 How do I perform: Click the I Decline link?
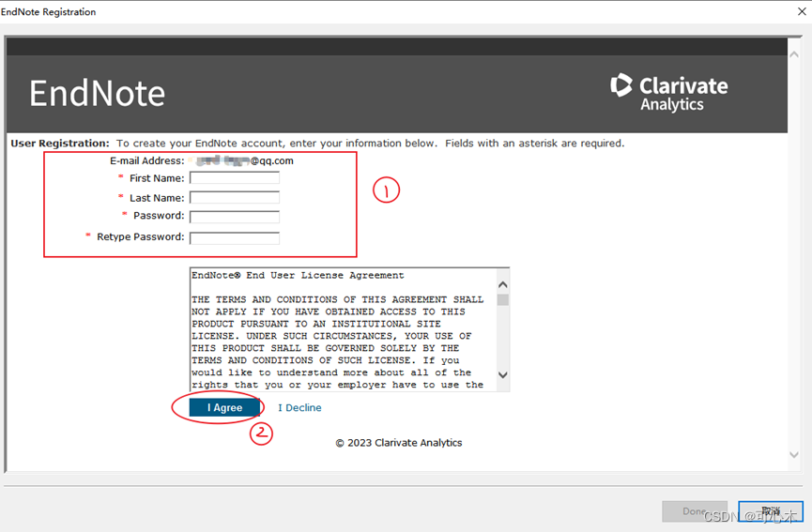pyautogui.click(x=299, y=408)
